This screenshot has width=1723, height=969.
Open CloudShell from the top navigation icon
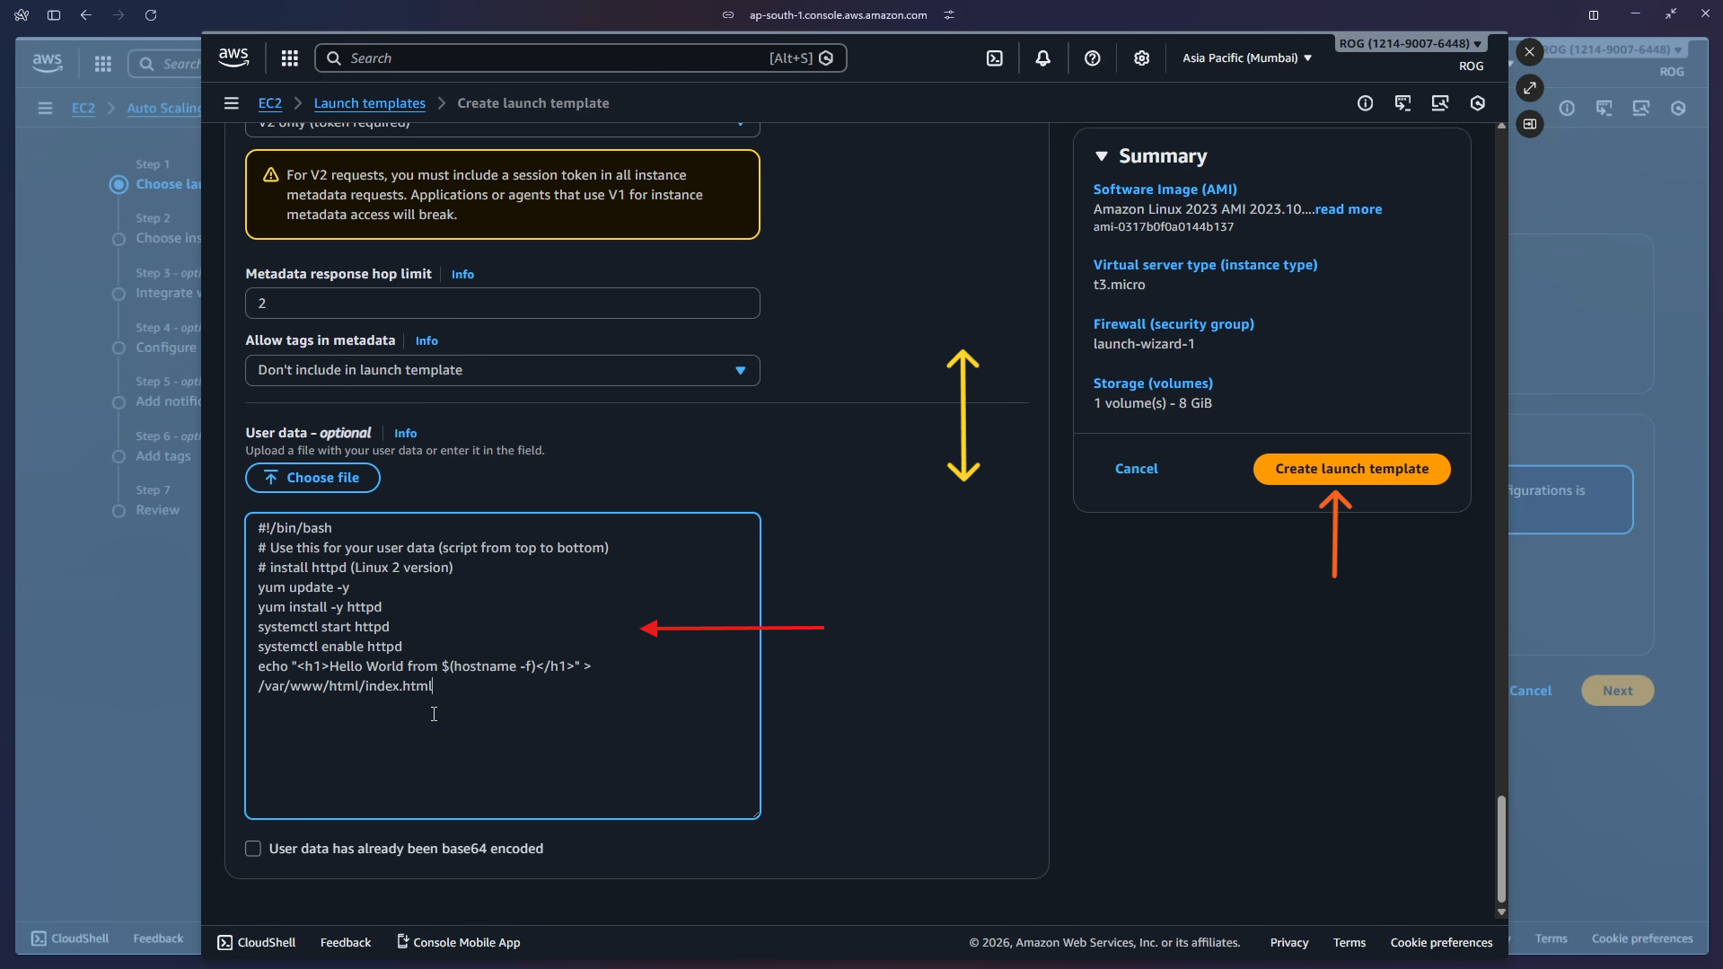(996, 57)
